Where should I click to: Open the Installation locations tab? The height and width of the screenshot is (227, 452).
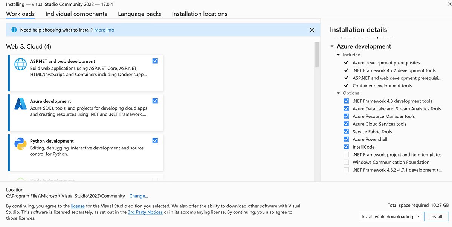(199, 14)
